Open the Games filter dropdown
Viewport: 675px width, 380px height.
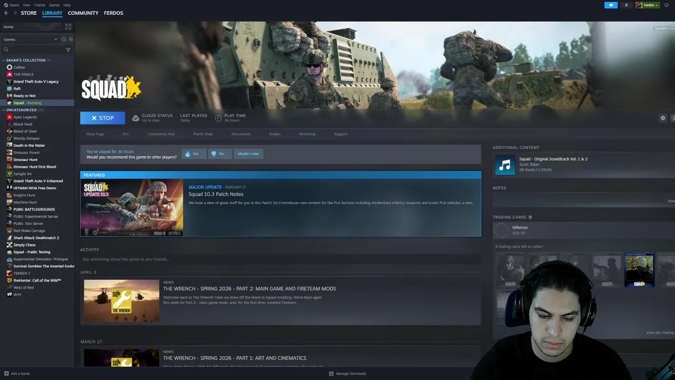coord(30,39)
